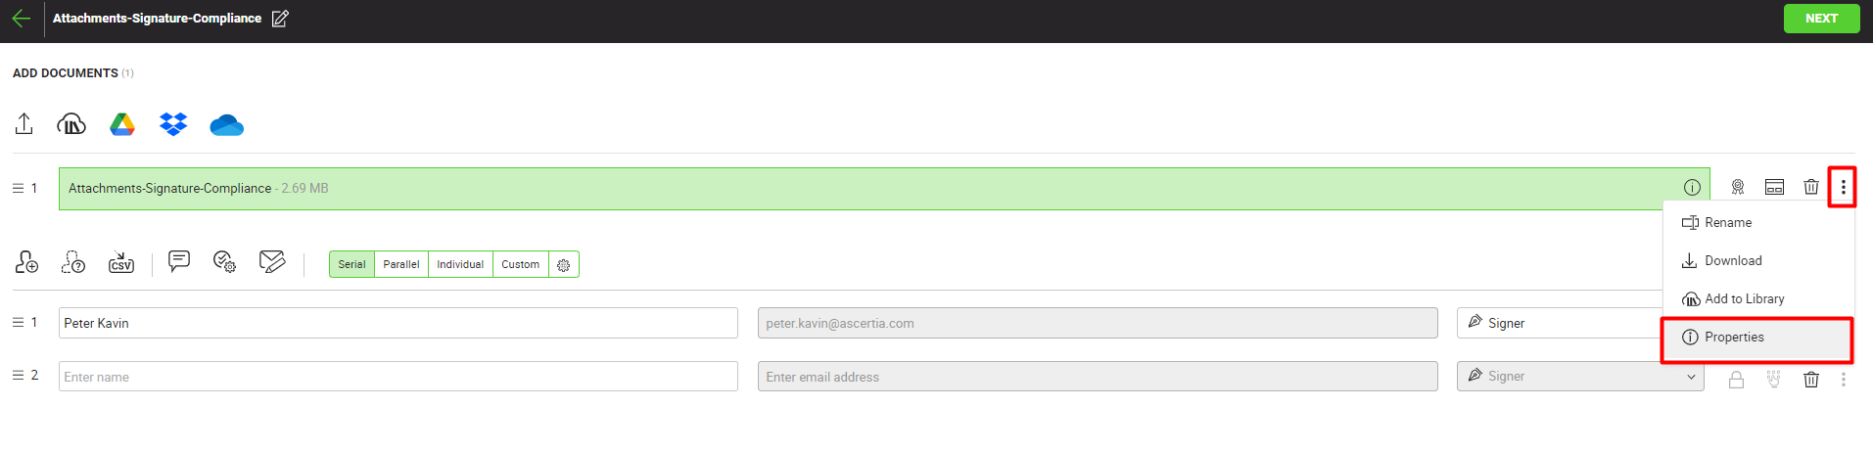
Task: Upload a document from local device
Action: 24,124
